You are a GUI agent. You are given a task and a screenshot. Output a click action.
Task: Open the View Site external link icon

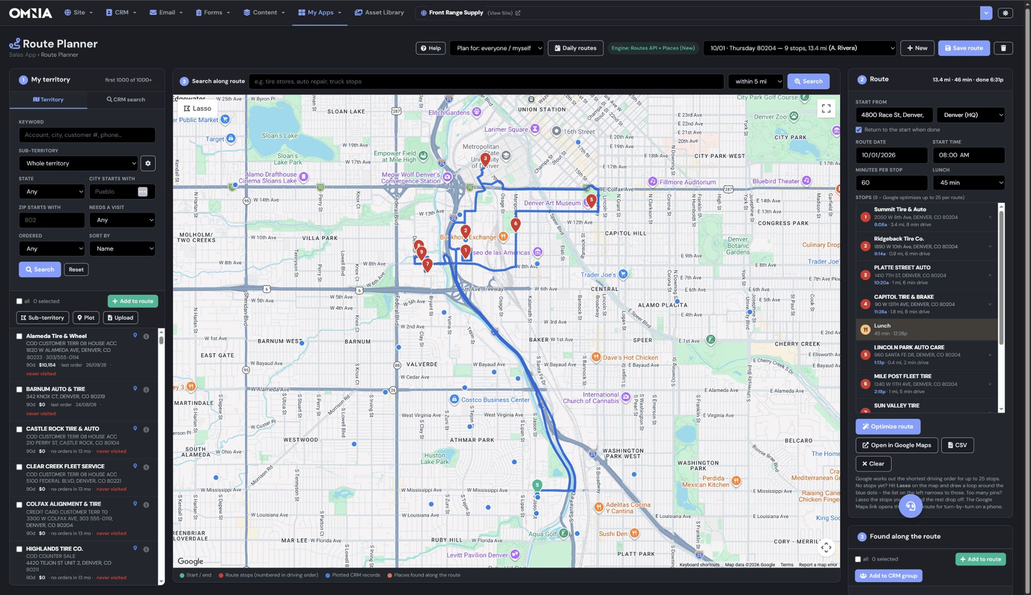tap(518, 13)
